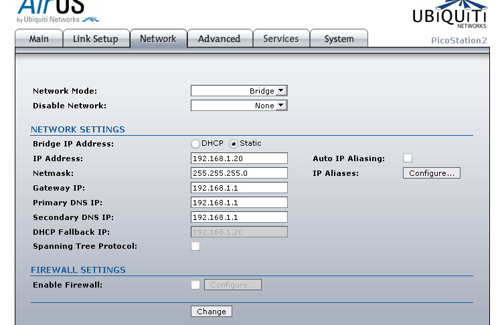Enable the Auto IP Aliasing checkbox
The width and height of the screenshot is (498, 325).
[408, 158]
